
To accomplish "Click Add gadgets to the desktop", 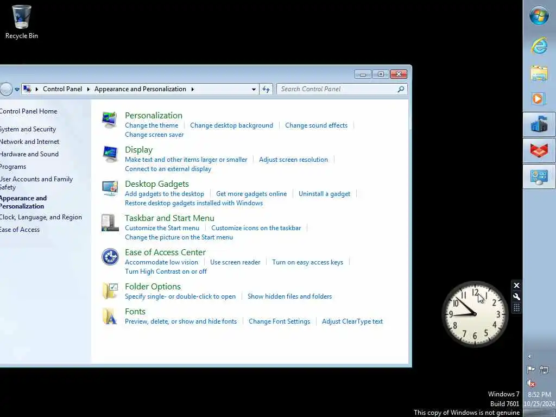I will coord(165,194).
